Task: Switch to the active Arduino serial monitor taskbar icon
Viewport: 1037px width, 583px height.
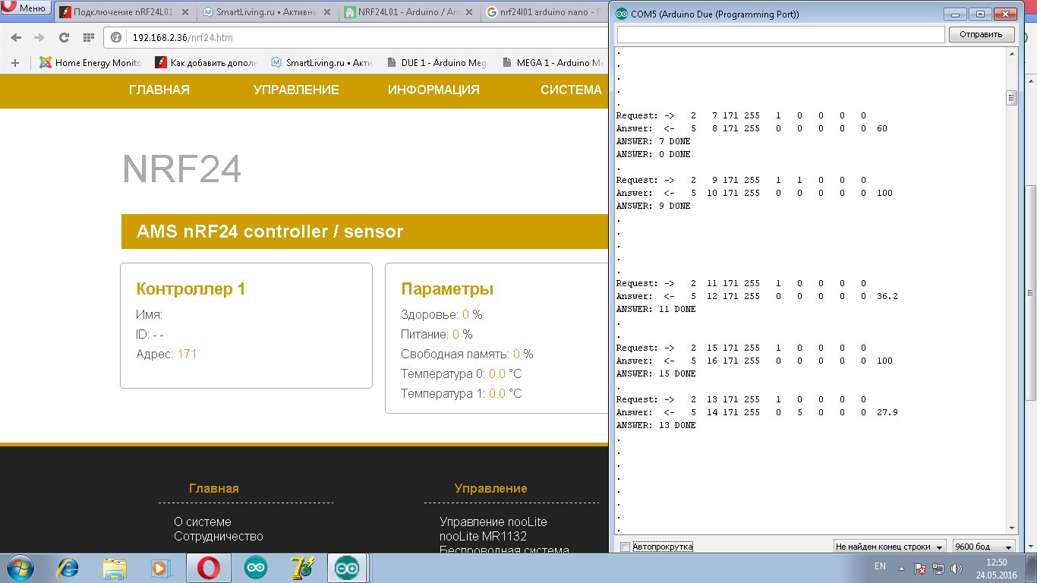Action: 348,568
